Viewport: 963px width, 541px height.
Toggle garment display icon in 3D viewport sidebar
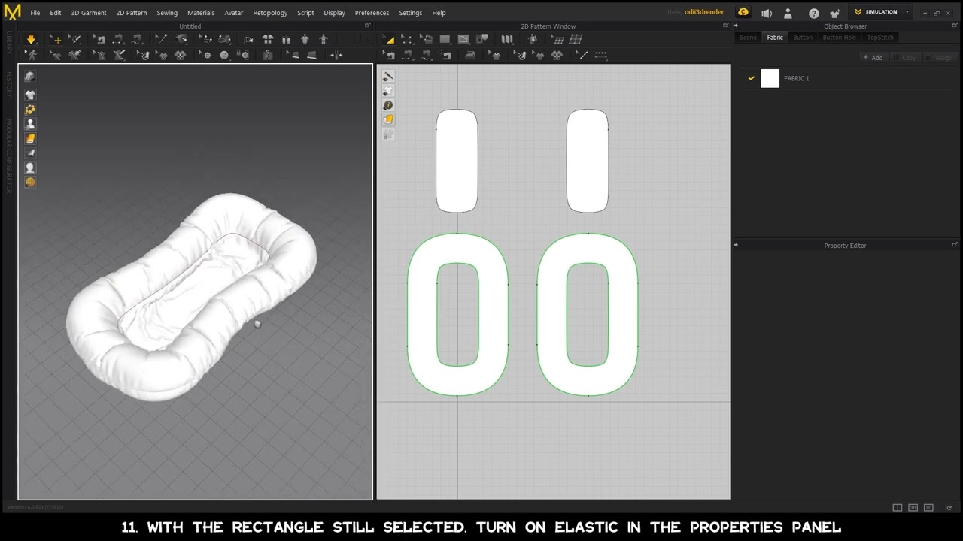30,95
